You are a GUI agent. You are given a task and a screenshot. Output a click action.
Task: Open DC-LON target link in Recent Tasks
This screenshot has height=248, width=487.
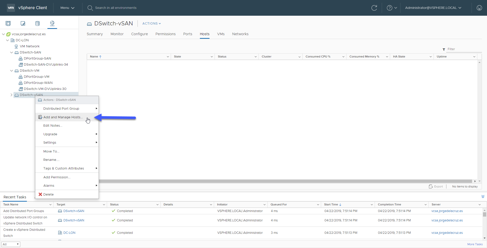click(69, 233)
